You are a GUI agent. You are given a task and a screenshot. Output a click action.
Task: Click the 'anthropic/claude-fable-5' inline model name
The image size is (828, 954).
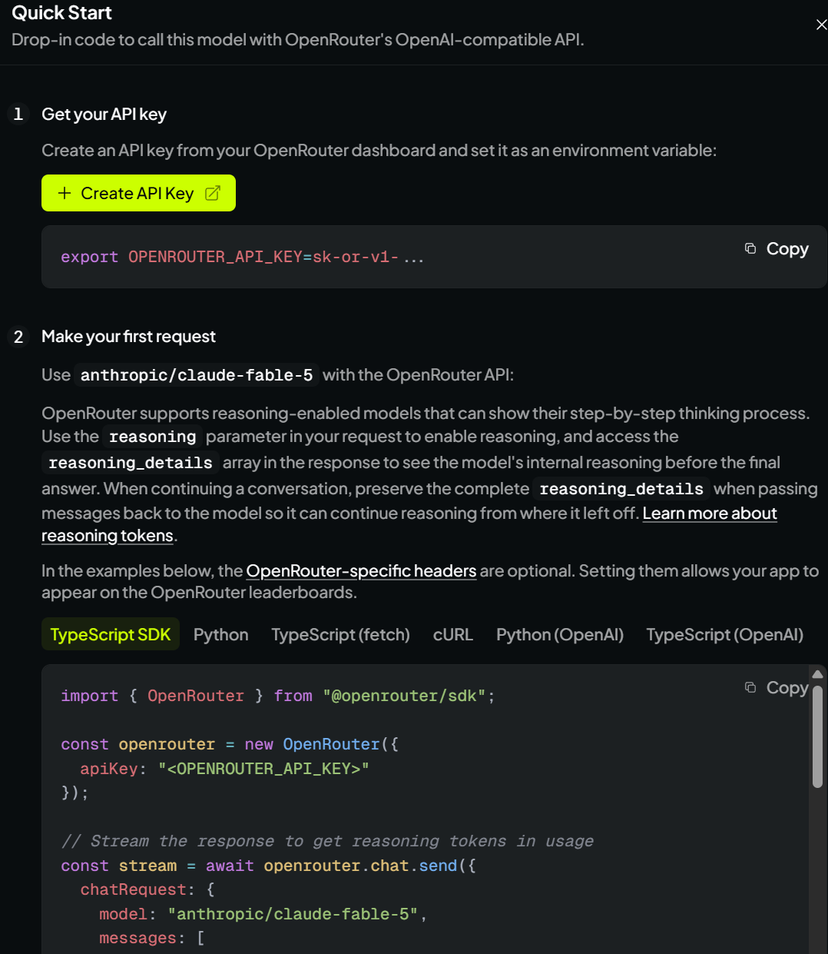(x=197, y=375)
